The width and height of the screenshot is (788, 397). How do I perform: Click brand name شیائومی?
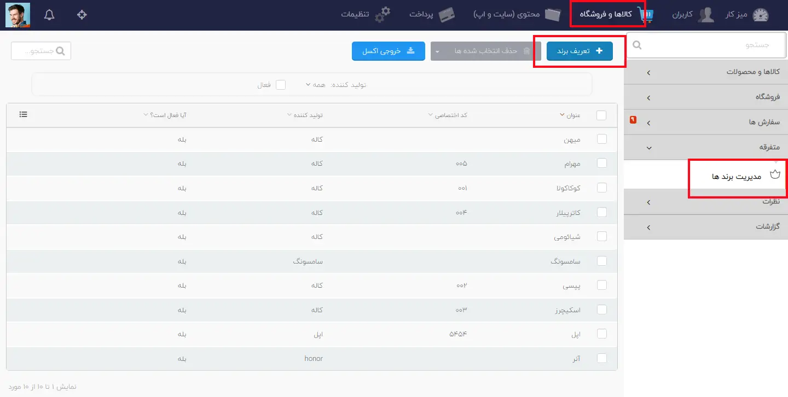[x=567, y=237]
